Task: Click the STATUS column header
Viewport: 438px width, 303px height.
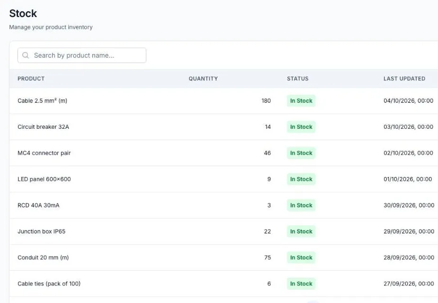Action: [x=298, y=79]
